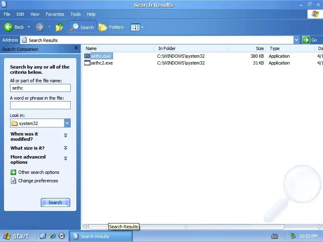Close the Search Companion pane
This screenshot has height=242, width=323.
coord(76,48)
